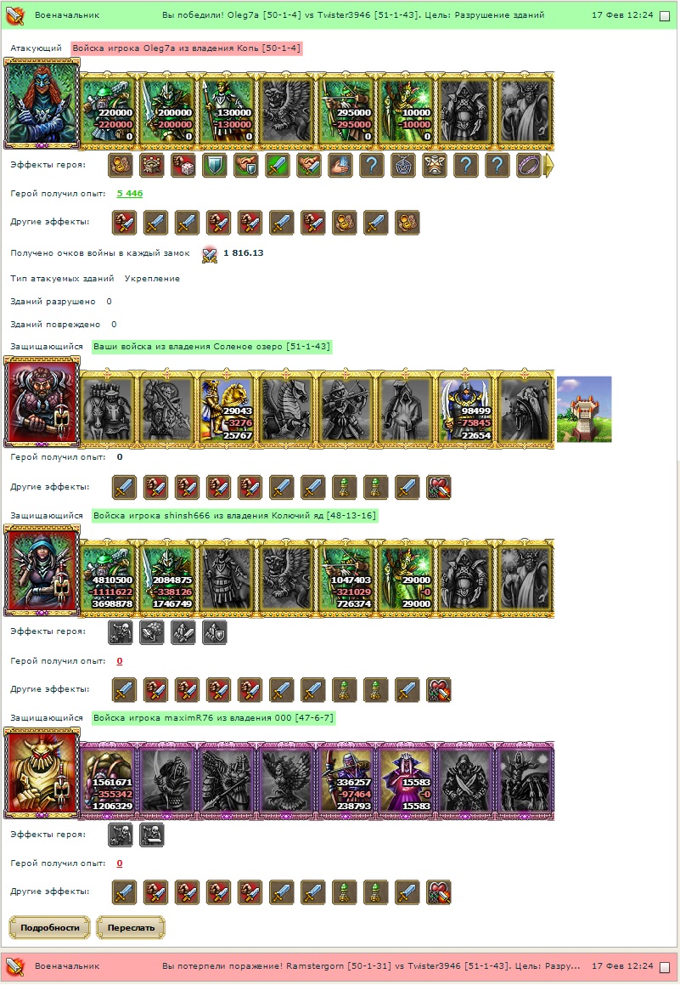The height and width of the screenshot is (985, 680).
Task: Click the Подробности button
Action: pos(49,928)
